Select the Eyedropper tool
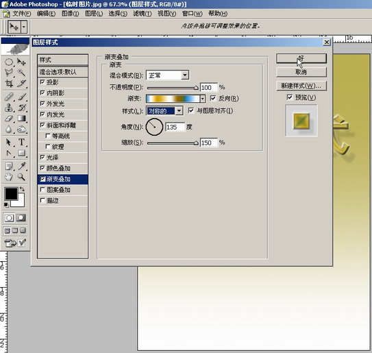This screenshot has height=353, width=372. (x=21, y=166)
